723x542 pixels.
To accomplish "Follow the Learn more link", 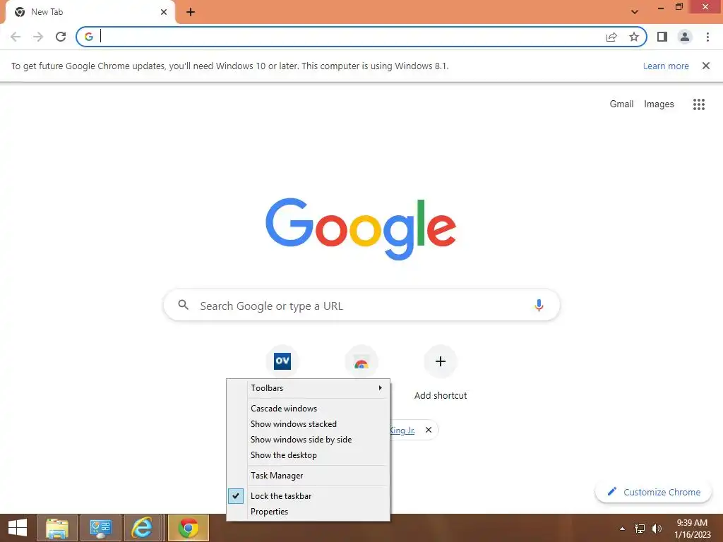I will (666, 66).
